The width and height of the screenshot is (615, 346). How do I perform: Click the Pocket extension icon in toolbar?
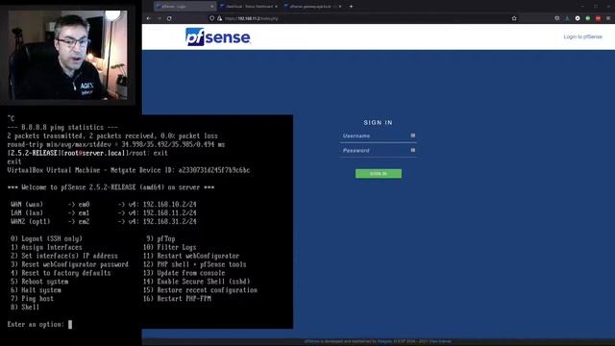[557, 18]
